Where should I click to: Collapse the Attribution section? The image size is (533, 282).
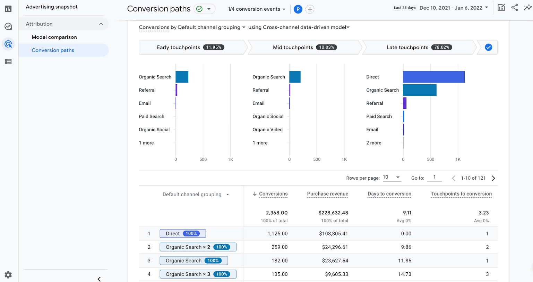coord(101,24)
